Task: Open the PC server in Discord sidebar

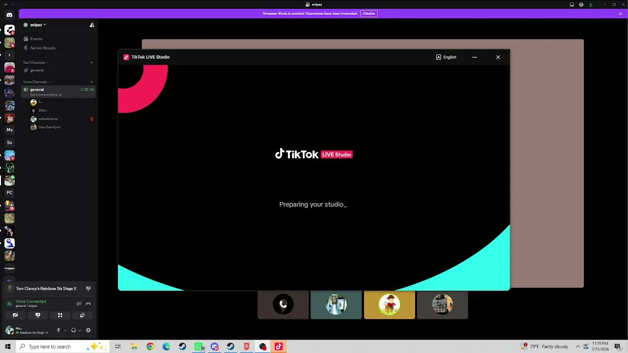Action: [x=9, y=193]
